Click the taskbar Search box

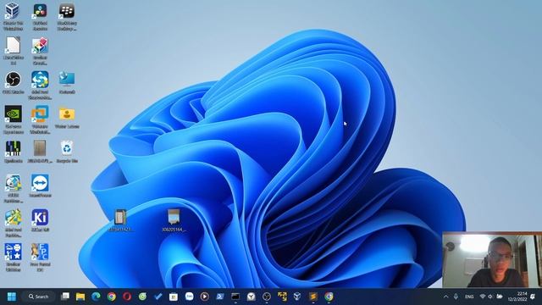coord(38,297)
